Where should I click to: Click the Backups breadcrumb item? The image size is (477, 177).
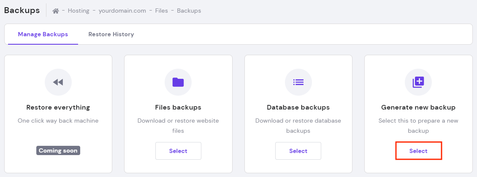[x=189, y=11]
